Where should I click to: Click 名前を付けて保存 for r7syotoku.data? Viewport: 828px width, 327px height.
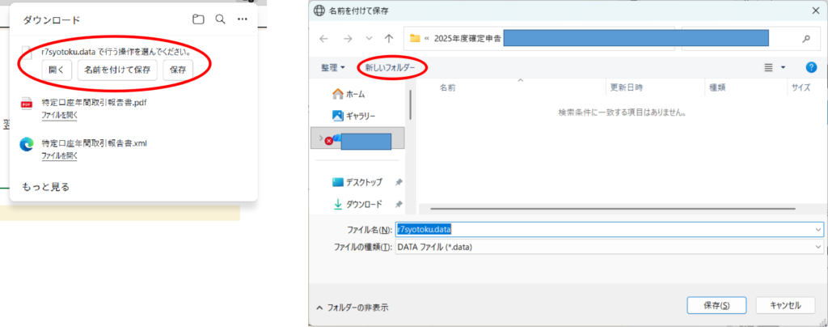tap(117, 70)
